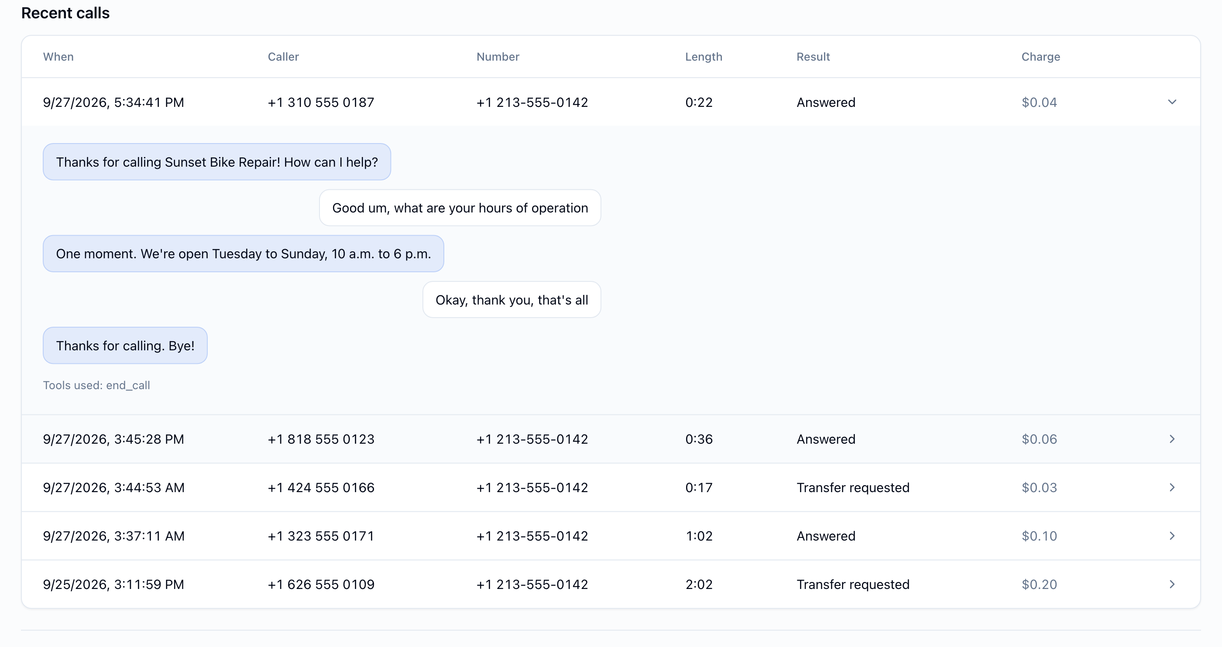Expand the 3:37:11 AM call chevron
This screenshot has height=647, width=1222.
(x=1172, y=535)
